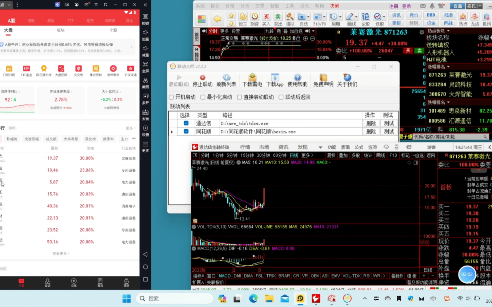
Task: Click 模拟 gavel icon in 同花顺 toolbar
Action: point(290,16)
